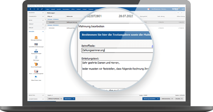Image resolution: width=213 pixels, height=112 pixels.
Task: Open search with the magnifier icon
Action: [42, 9]
